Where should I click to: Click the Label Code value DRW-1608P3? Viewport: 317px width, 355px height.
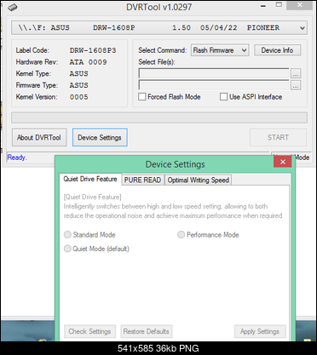[93, 50]
